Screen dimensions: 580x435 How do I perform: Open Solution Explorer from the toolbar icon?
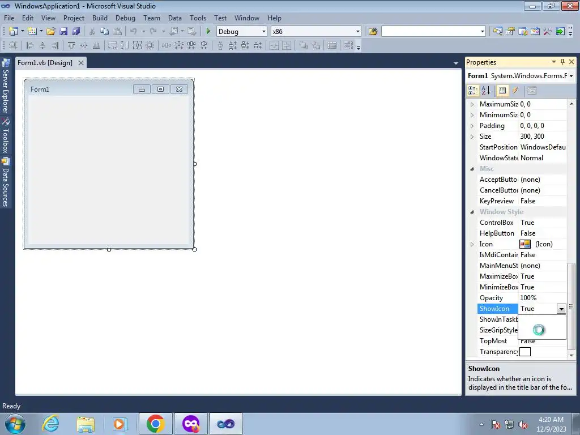(x=497, y=32)
